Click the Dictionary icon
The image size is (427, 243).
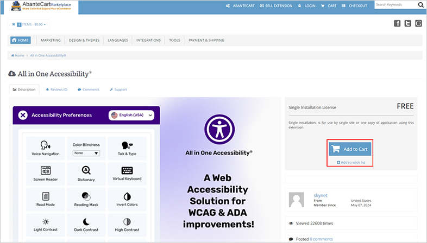coord(86,170)
